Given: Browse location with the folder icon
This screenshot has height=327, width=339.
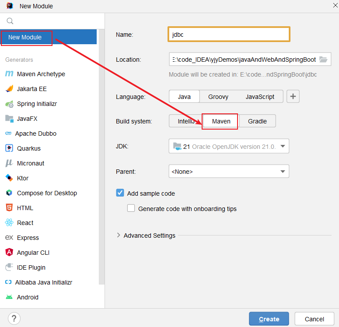Looking at the screenshot, I should (x=323, y=59).
